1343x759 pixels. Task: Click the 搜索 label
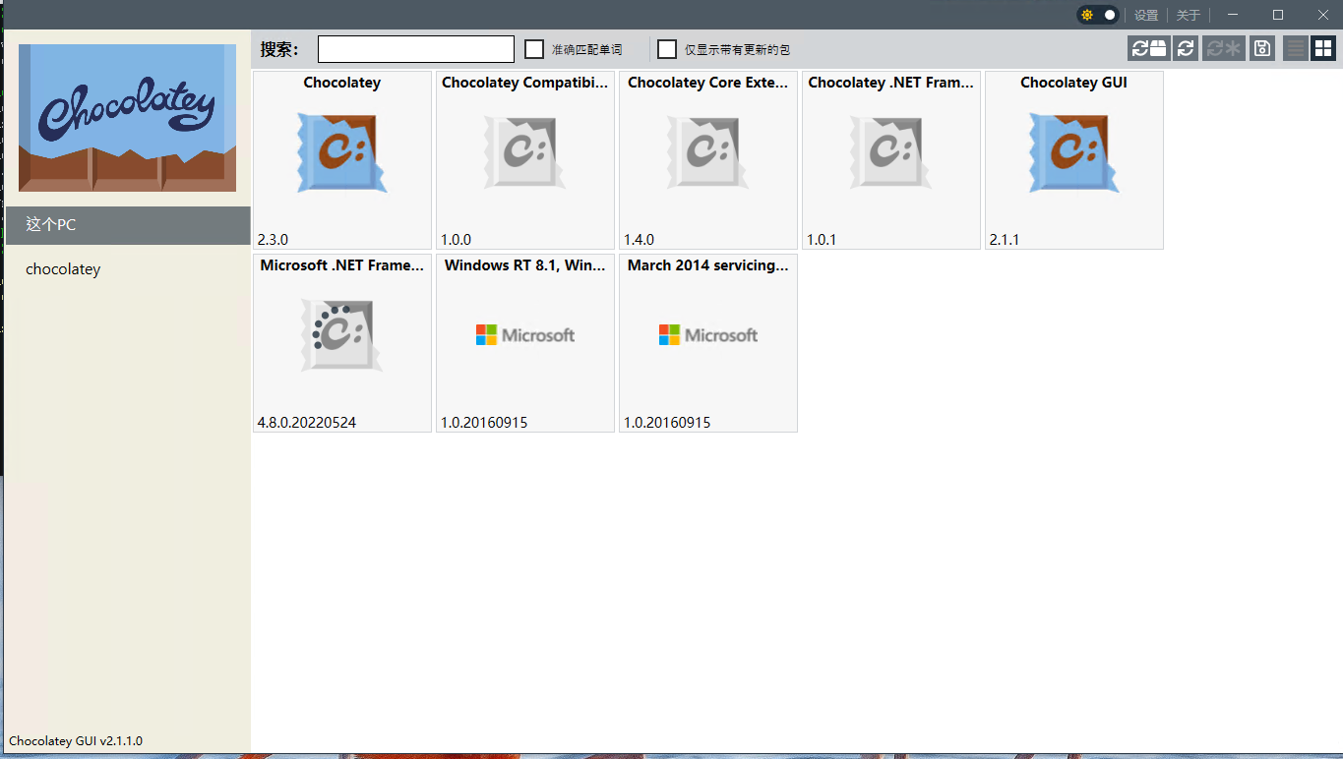point(279,49)
